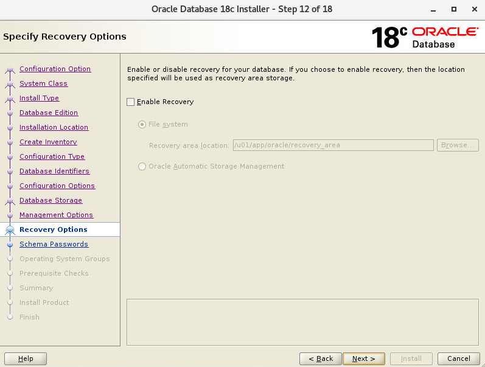Close the Oracle installer window
The height and width of the screenshot is (367, 485).
click(475, 9)
